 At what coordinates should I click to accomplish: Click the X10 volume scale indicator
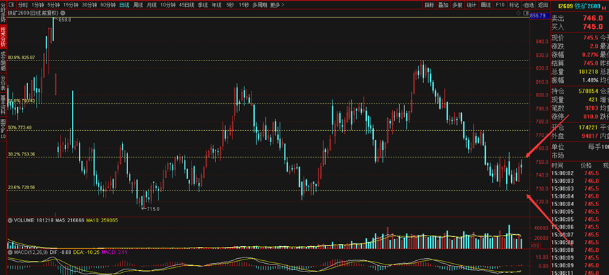[x=535, y=245]
